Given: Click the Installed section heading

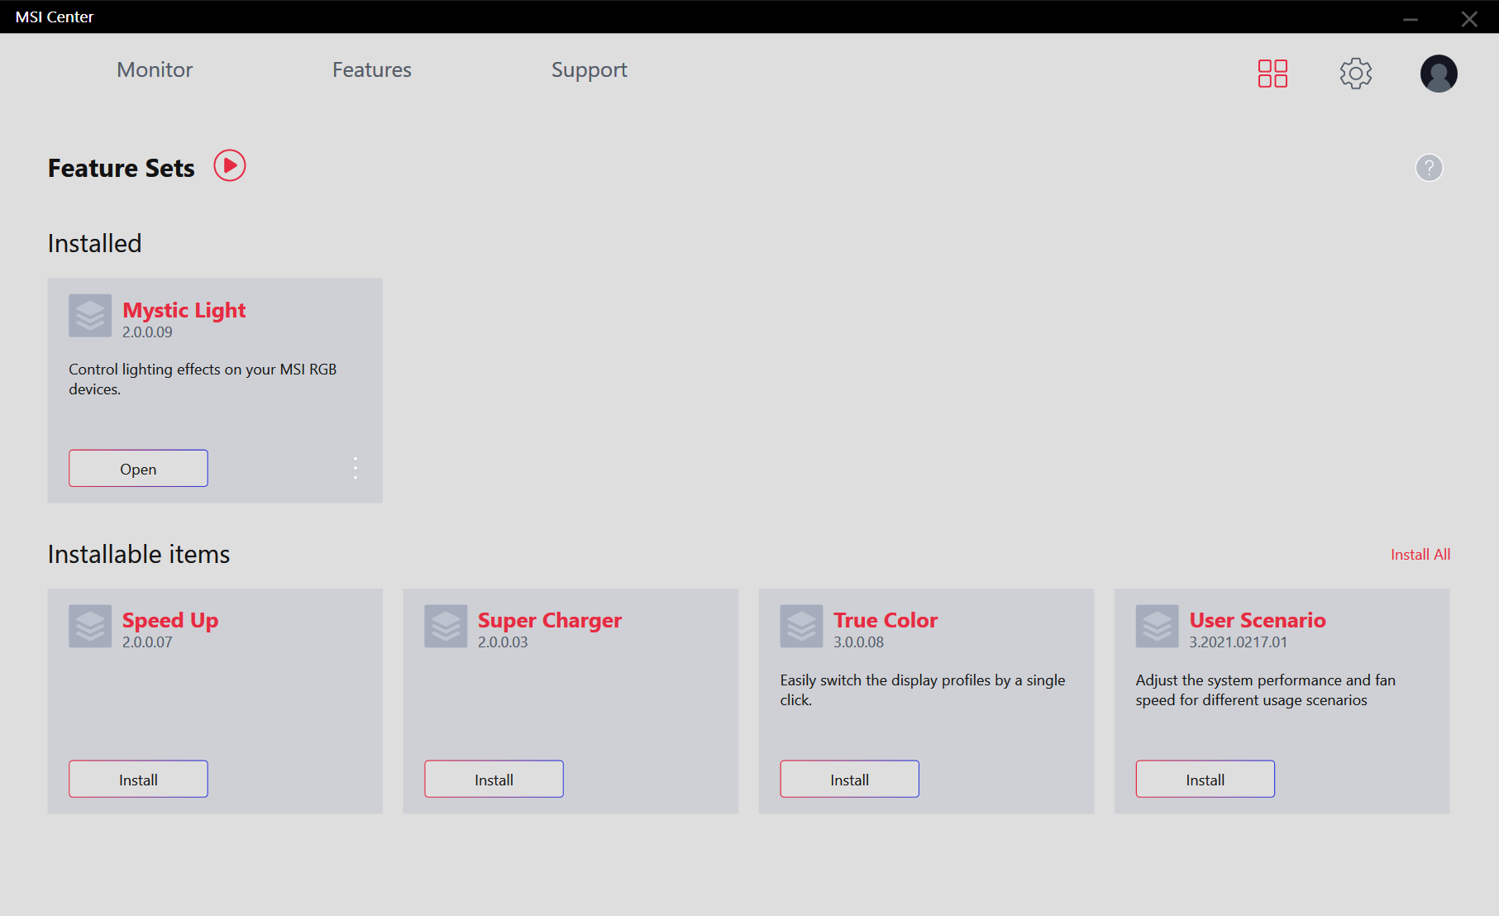Looking at the screenshot, I should coord(94,243).
